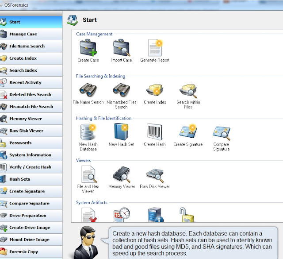Open New Hash Set book icon
The image size is (283, 259).
pyautogui.click(x=122, y=132)
